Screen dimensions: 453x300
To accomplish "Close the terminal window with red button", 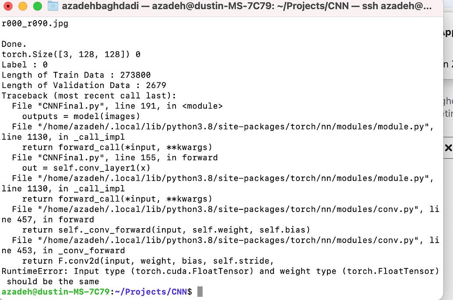I will (x=8, y=6).
